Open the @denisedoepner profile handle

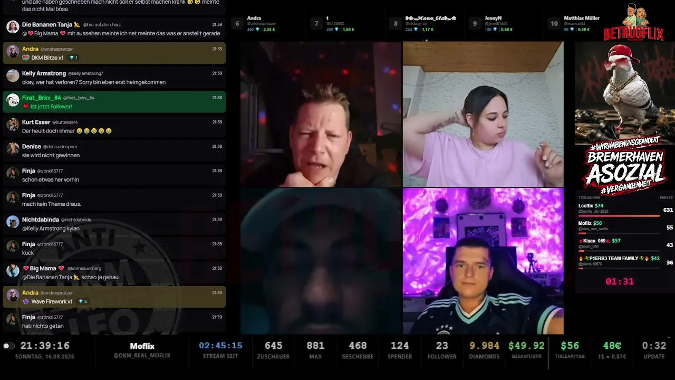click(x=61, y=147)
